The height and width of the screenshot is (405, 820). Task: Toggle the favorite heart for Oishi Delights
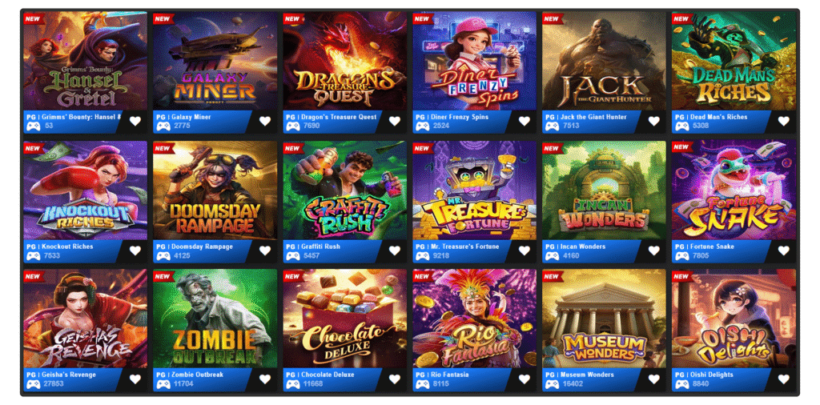click(783, 379)
